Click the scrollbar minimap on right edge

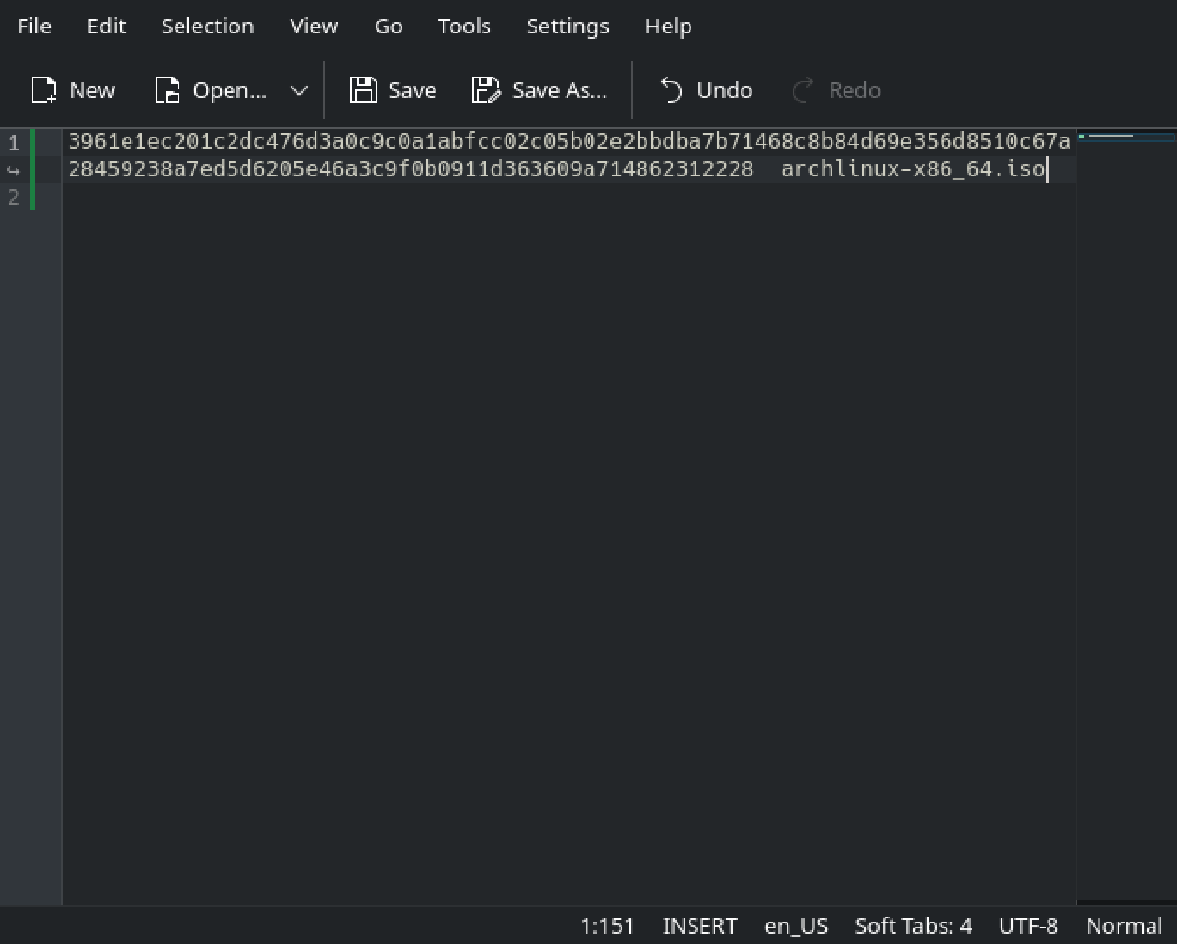[1125, 137]
